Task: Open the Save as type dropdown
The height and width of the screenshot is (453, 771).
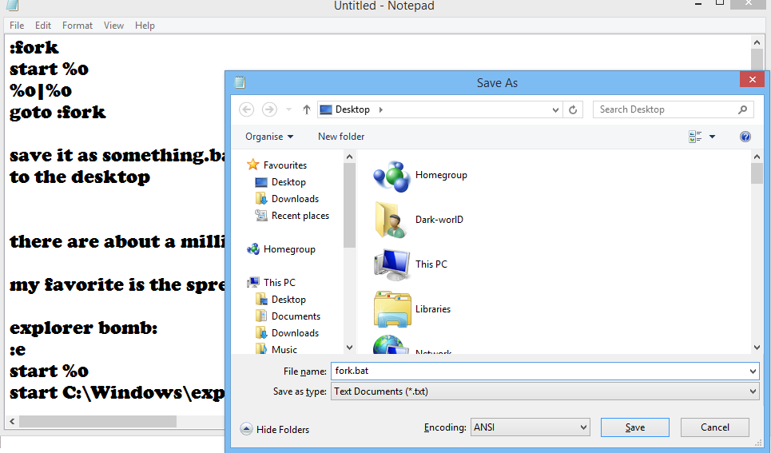Action: coord(545,391)
